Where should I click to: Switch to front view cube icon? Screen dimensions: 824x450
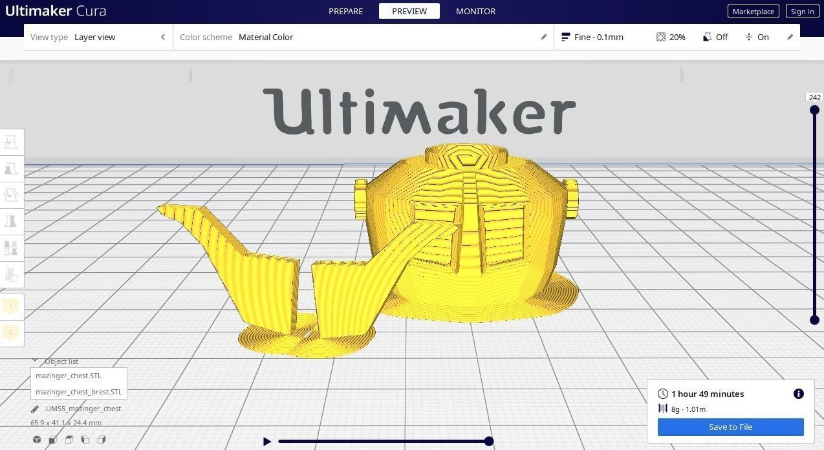(53, 440)
